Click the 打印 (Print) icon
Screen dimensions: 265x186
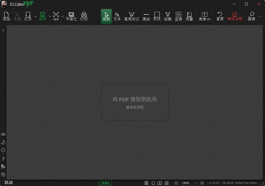pos(84,16)
